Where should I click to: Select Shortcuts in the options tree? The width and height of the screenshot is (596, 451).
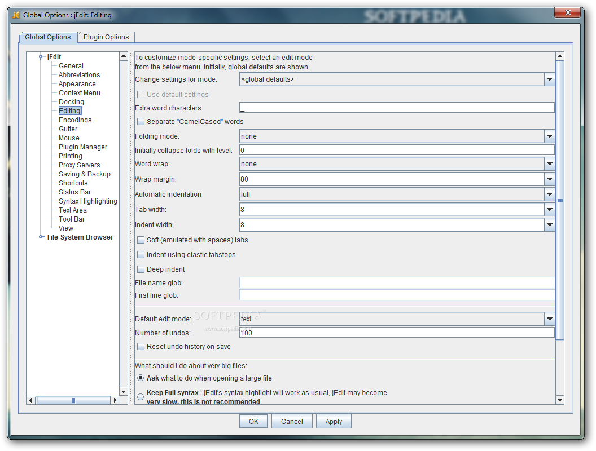pyautogui.click(x=73, y=183)
